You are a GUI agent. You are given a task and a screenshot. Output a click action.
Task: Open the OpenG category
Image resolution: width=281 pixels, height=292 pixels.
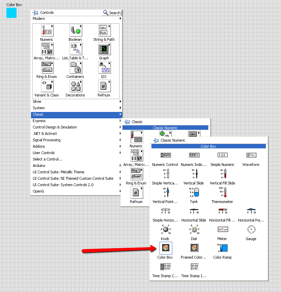76,191
